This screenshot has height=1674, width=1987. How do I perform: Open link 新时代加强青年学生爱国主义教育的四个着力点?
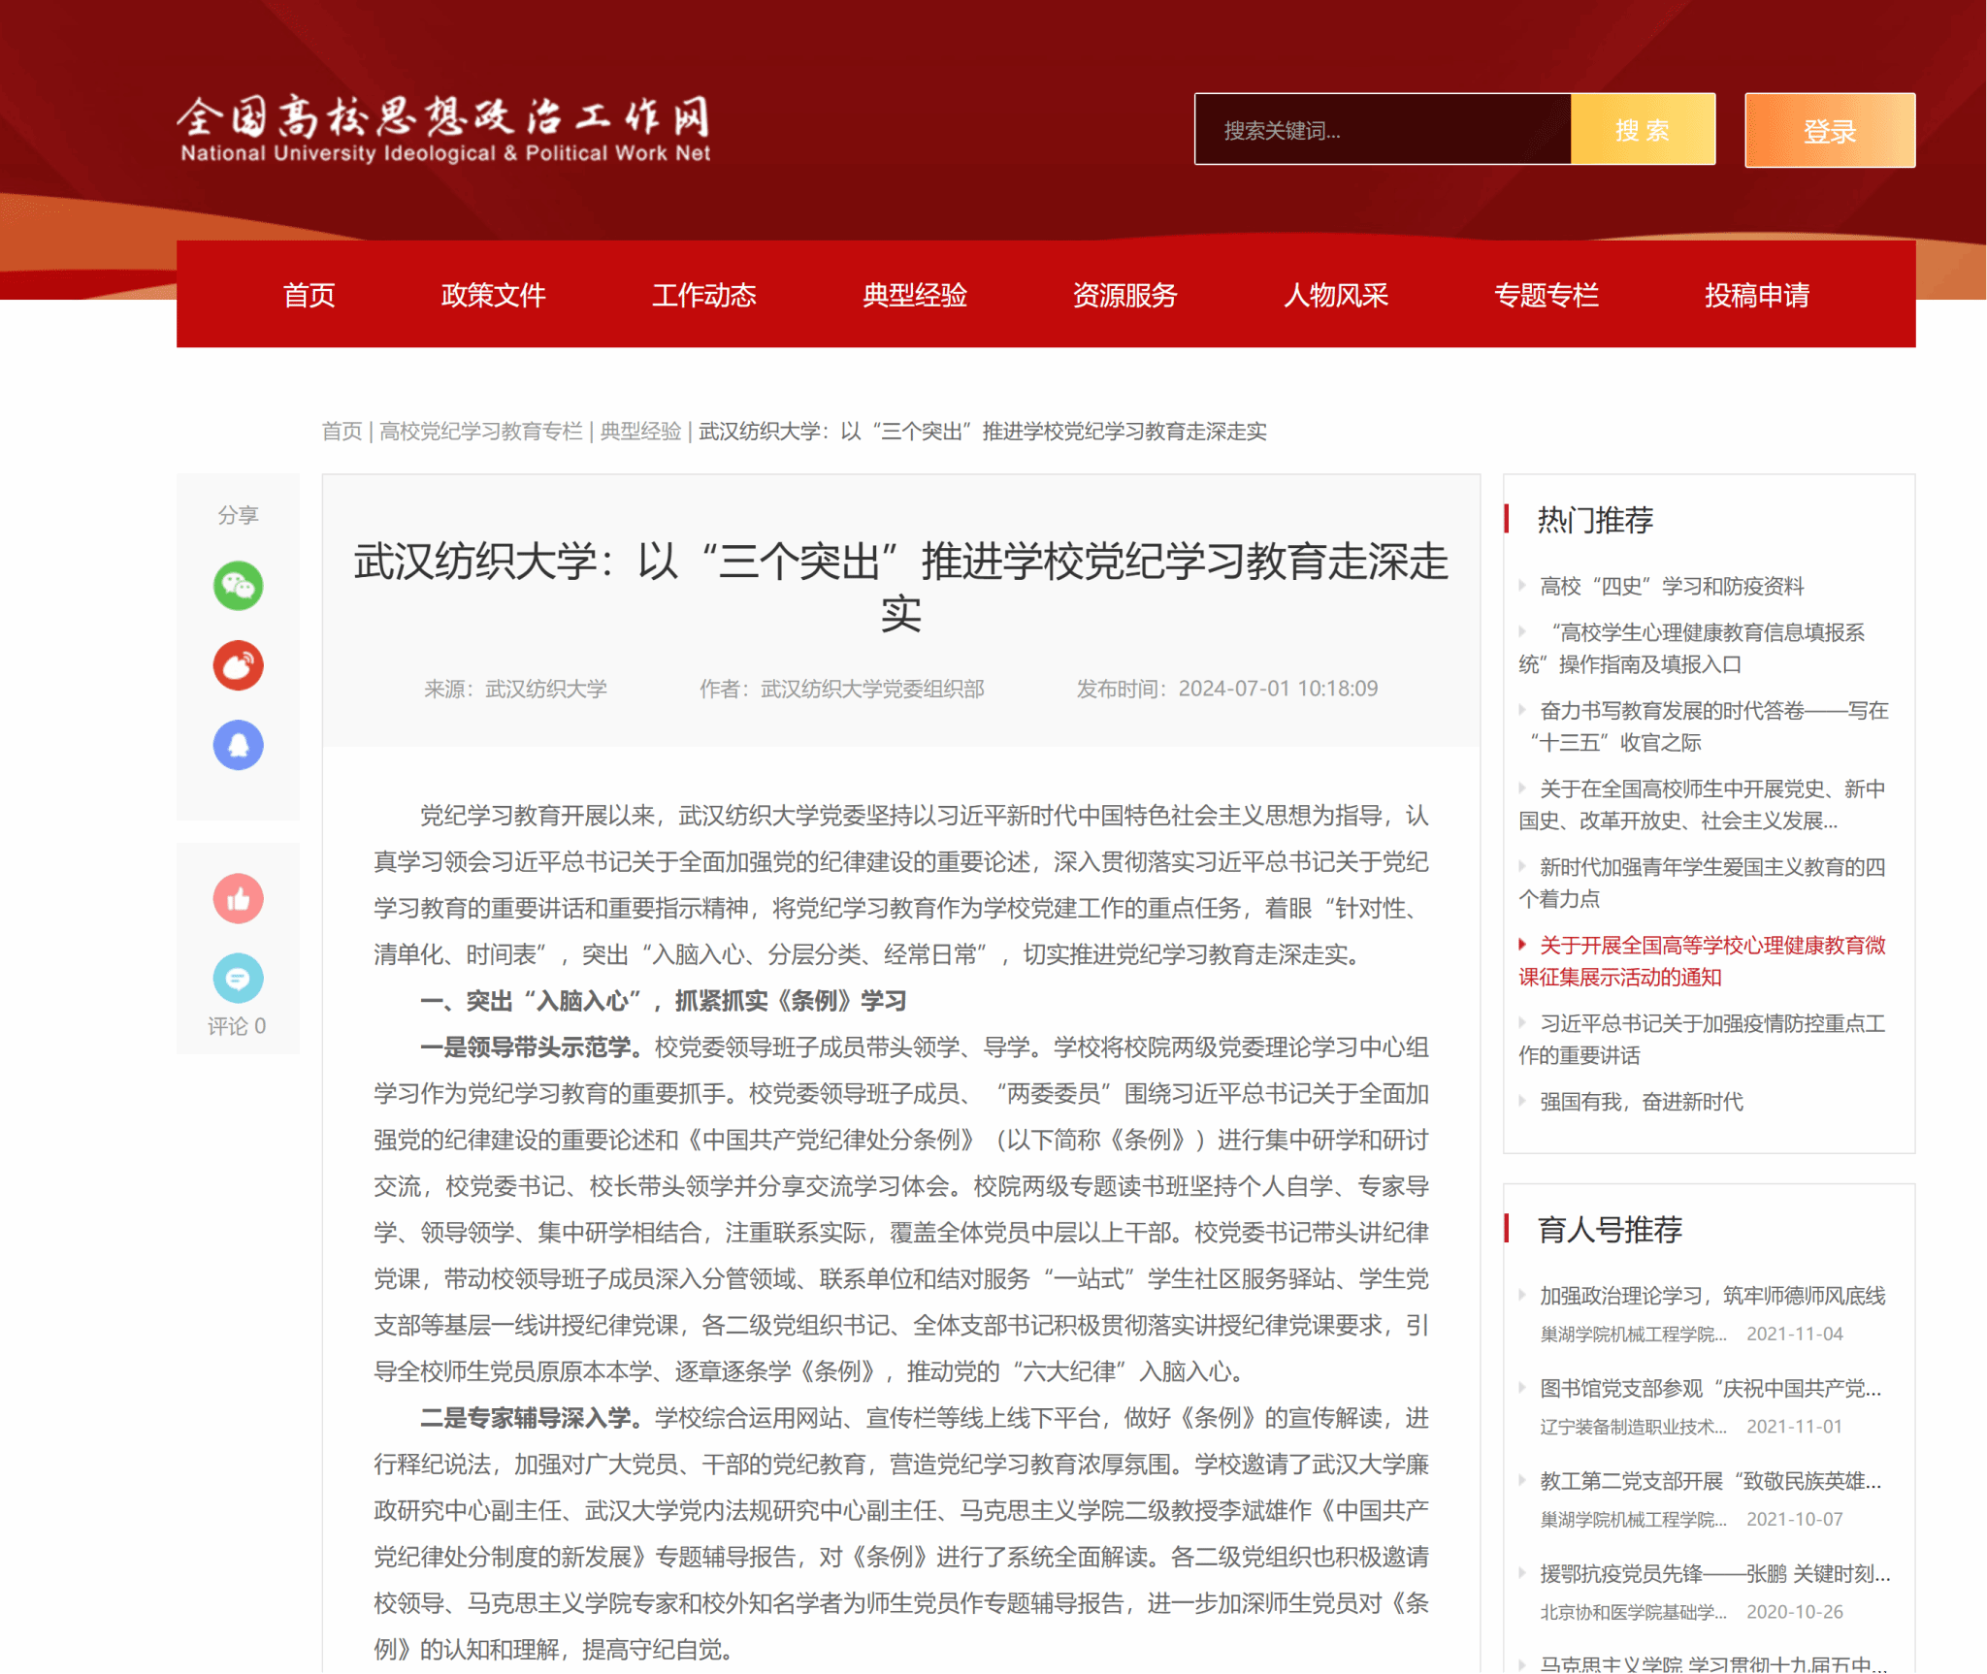click(1702, 883)
